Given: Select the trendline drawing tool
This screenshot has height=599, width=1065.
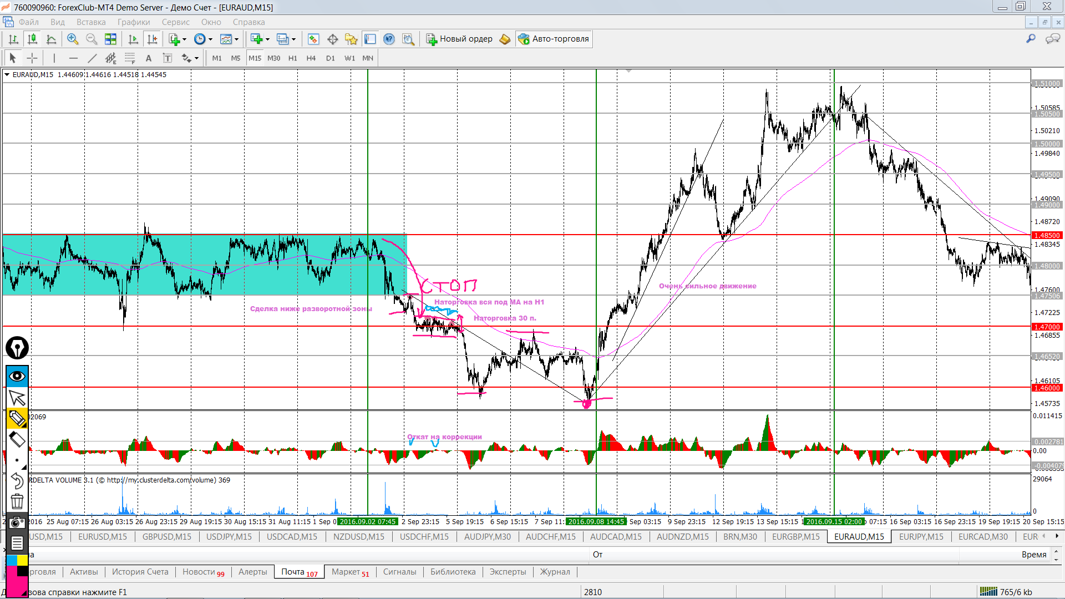Looking at the screenshot, I should (92, 58).
